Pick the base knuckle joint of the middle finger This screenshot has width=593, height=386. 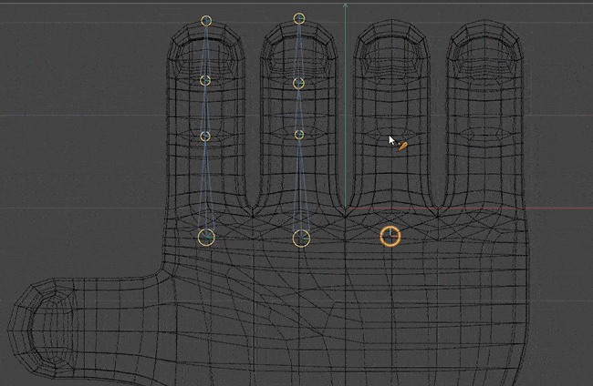click(301, 239)
